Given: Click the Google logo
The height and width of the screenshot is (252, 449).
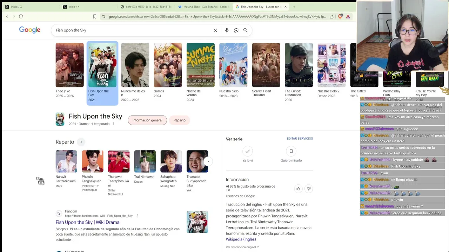Looking at the screenshot, I should 30,30.
